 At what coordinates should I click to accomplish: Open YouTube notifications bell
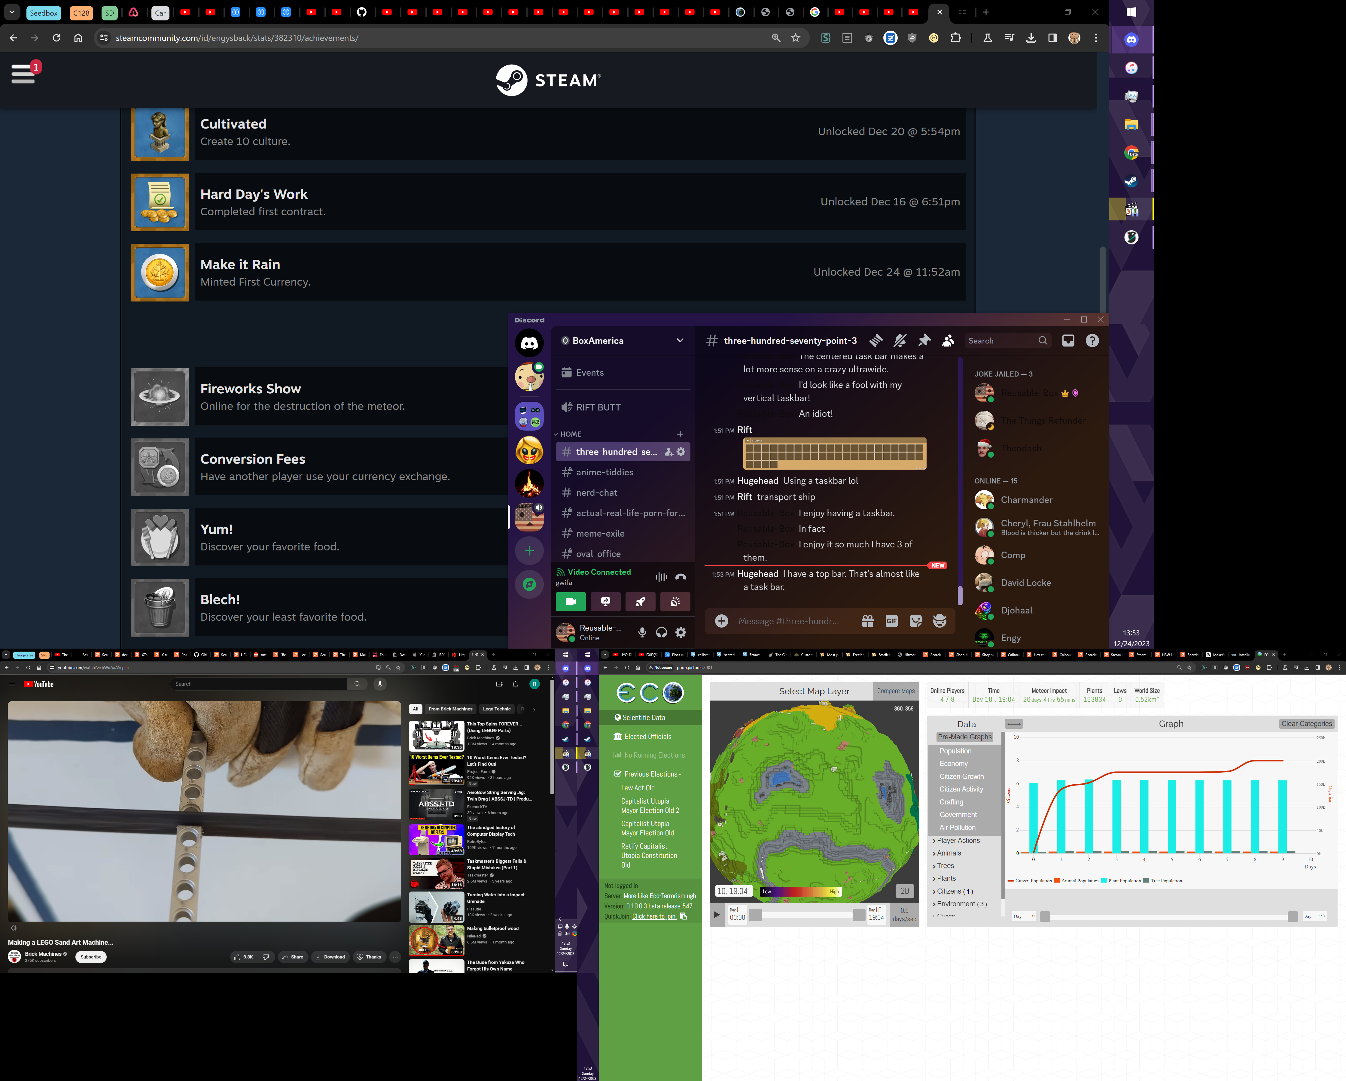(x=515, y=684)
